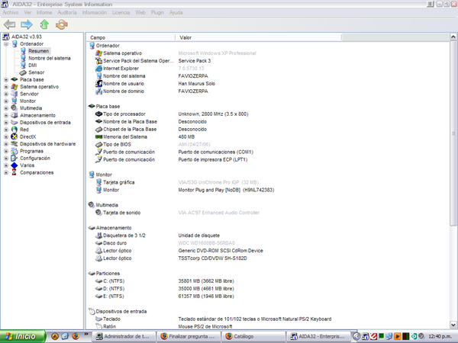Screen dimensions: 458x343
Task: Click the Inicio start button
Action: point(22,336)
